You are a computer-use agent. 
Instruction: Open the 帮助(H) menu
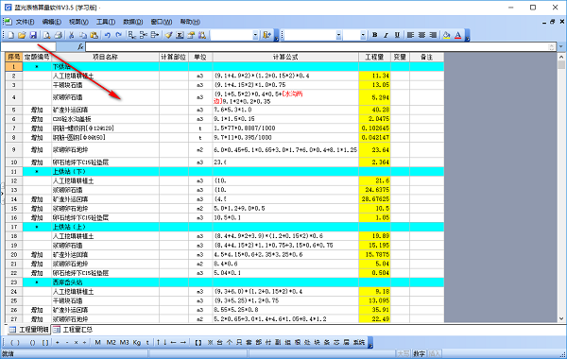point(190,22)
